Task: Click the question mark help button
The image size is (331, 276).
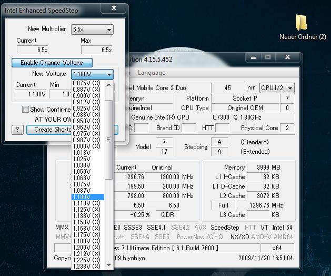Action: (17, 130)
